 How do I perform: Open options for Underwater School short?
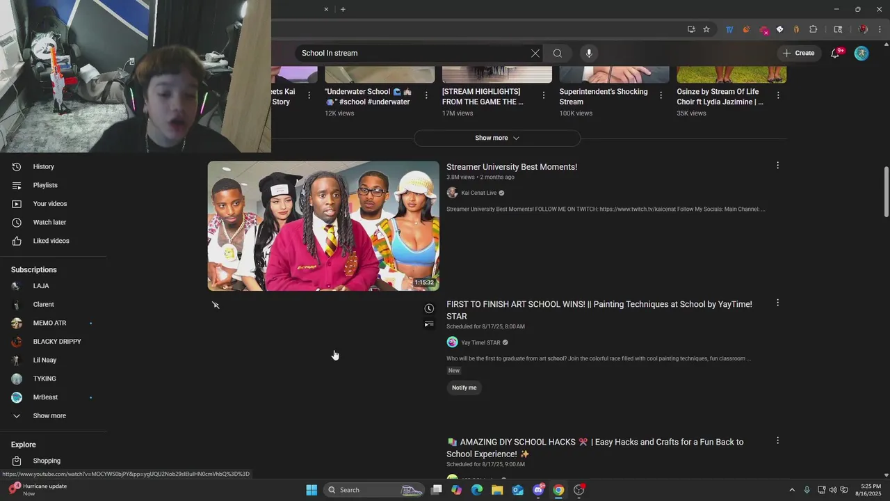coord(426,95)
